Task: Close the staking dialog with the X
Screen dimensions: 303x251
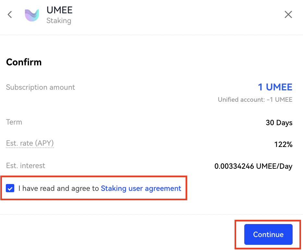Action: coord(288,15)
